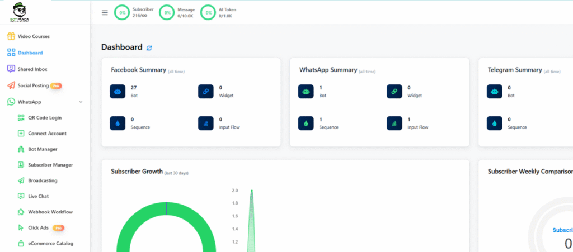Image resolution: width=573 pixels, height=252 pixels.
Task: Click the Live Chat bubble icon
Action: [x=21, y=196]
